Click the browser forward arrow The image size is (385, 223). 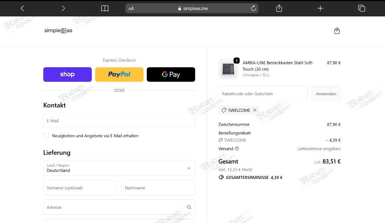click(63, 8)
